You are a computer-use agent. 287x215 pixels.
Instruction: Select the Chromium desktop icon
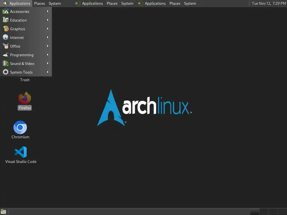[x=20, y=130]
